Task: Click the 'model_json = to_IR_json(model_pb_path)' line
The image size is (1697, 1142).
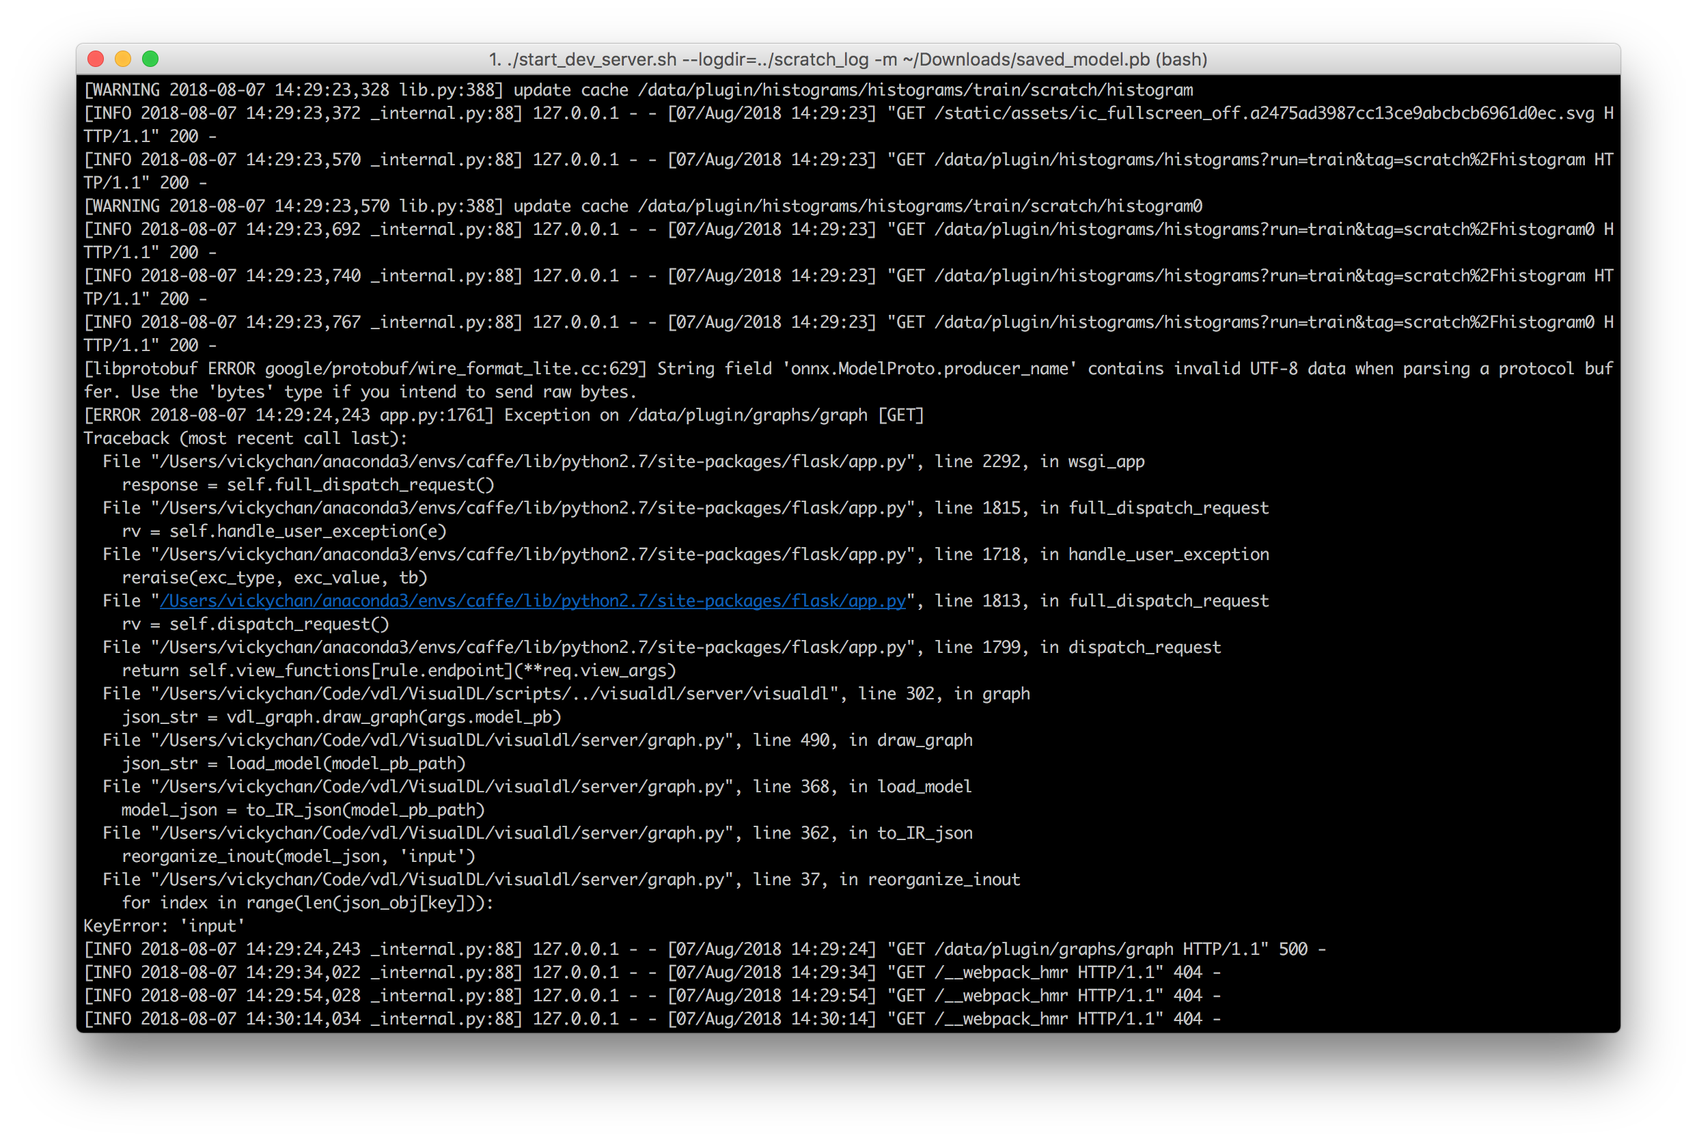Action: tap(303, 810)
